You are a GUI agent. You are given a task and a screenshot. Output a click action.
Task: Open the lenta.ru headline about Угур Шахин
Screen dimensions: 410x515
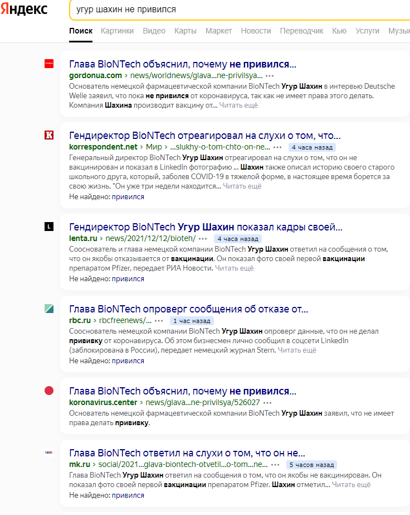coord(206,227)
